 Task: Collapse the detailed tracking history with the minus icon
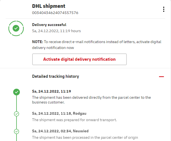(x=161, y=76)
